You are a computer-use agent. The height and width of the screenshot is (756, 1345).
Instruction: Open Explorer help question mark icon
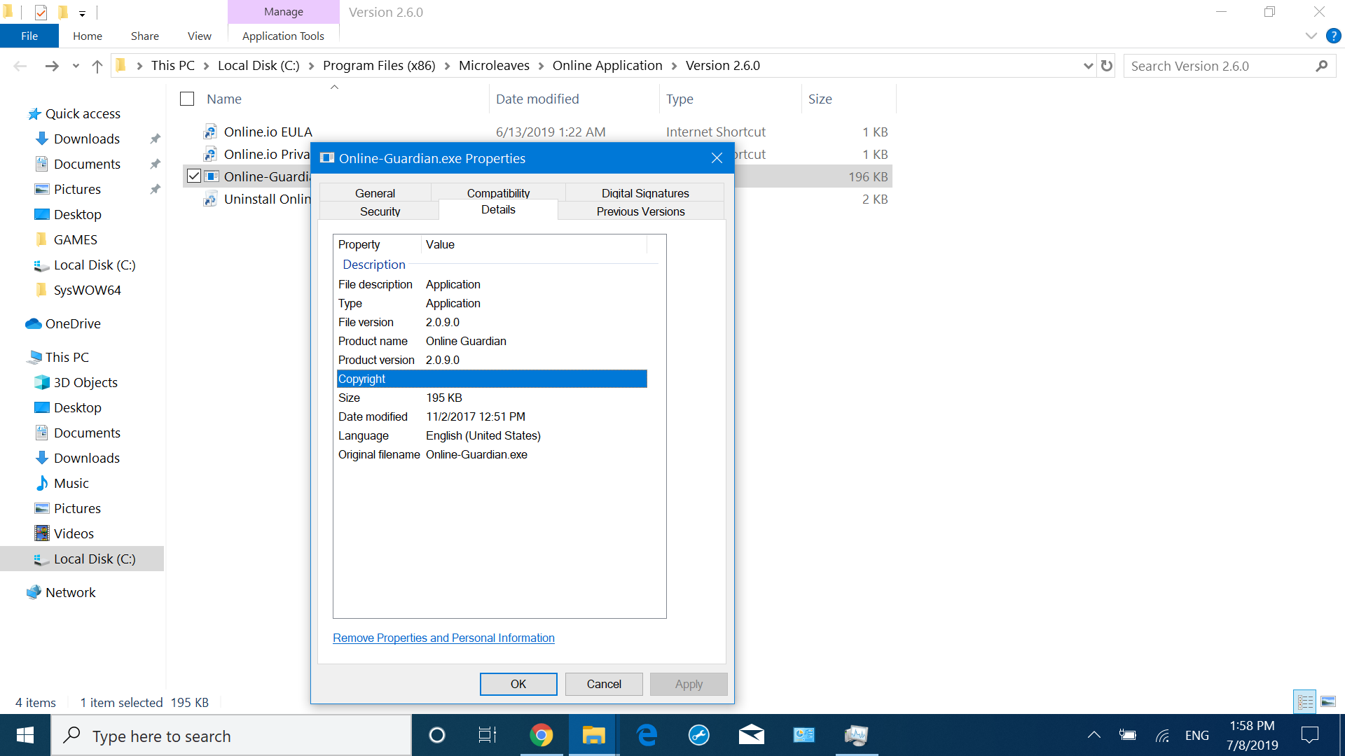pyautogui.click(x=1334, y=36)
